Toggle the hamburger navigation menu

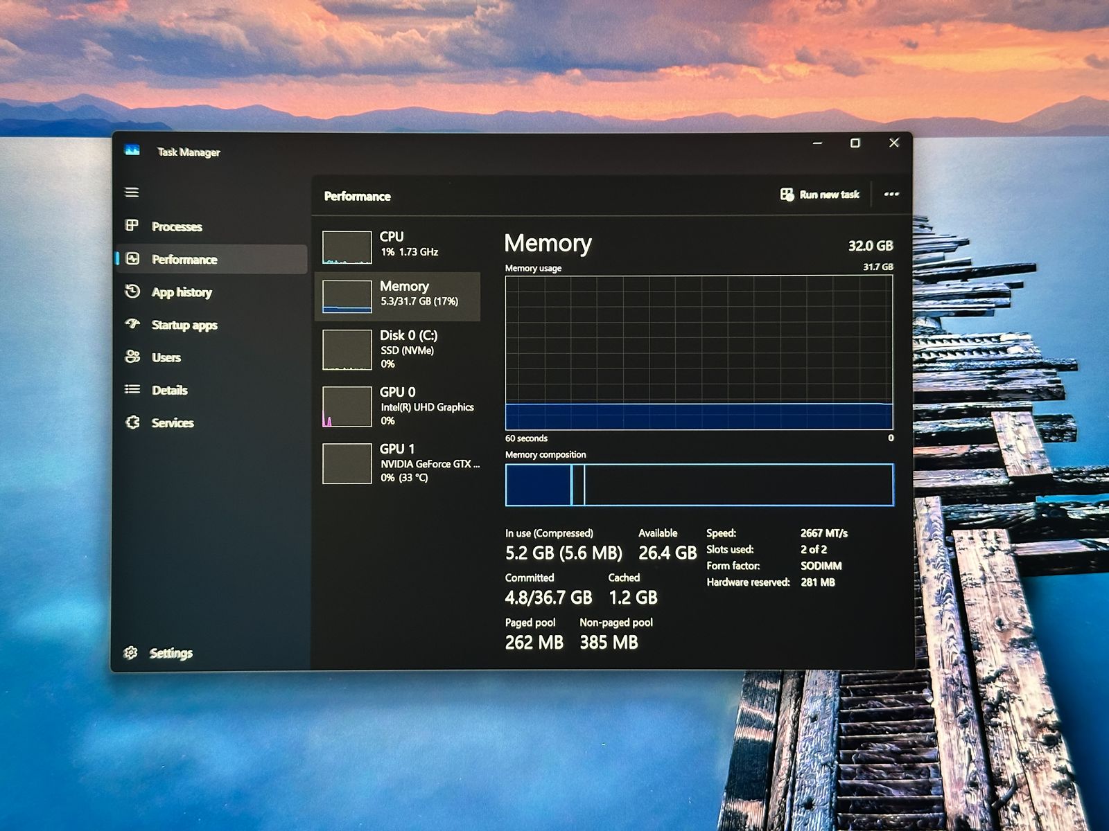point(132,192)
